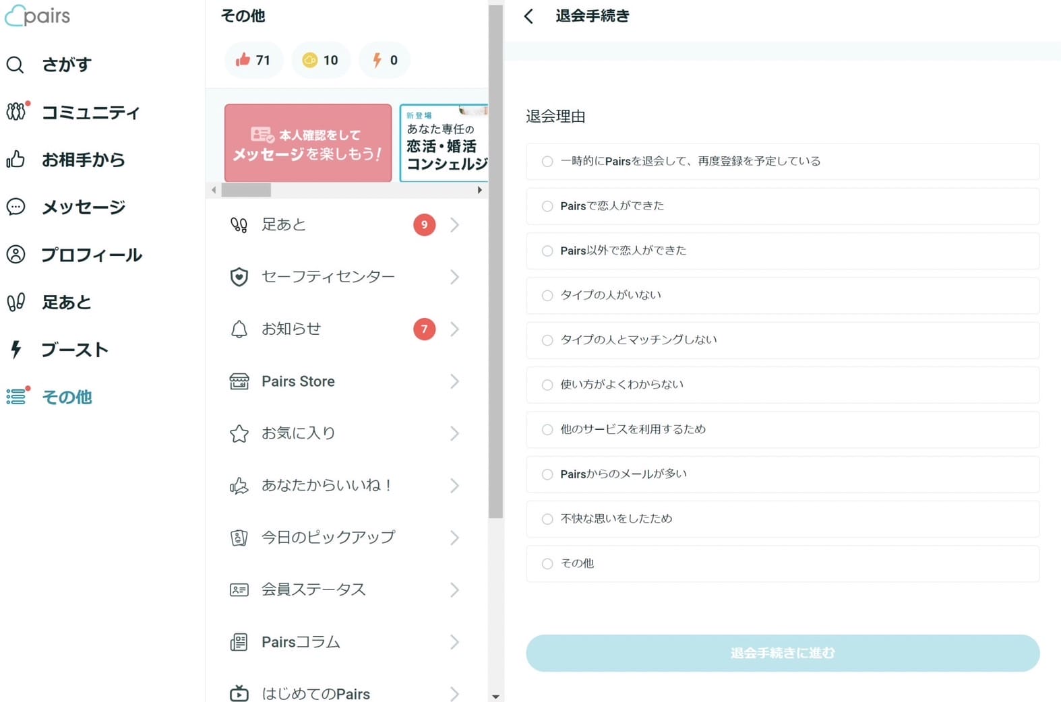The image size is (1061, 702).
Task: Click the 恋活・婚活コンシェルジュ banner thumbnail
Action: [x=444, y=143]
